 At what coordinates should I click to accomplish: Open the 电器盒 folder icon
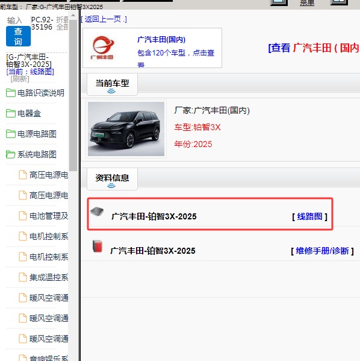tap(11, 113)
